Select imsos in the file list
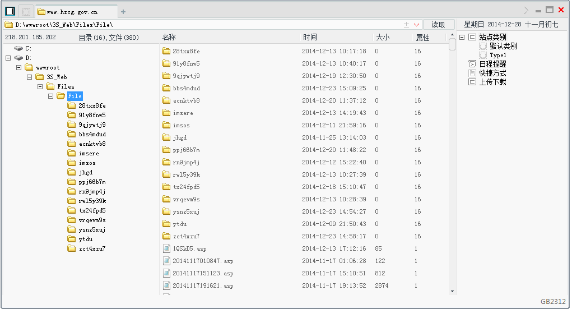Image resolution: width=572 pixels, height=309 pixels. [182, 125]
